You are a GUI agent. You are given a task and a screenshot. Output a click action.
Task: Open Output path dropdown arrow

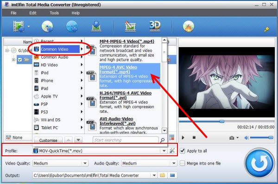click(x=154, y=175)
